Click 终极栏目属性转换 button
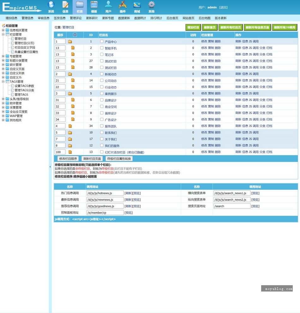This screenshot has width=300, height=313. pos(119,159)
